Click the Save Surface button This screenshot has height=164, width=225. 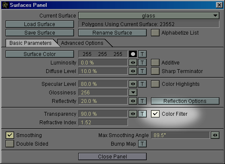(x=40, y=33)
